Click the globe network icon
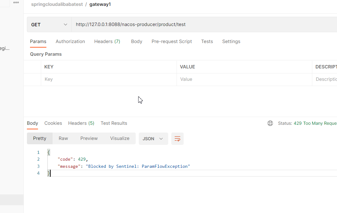The height and width of the screenshot is (213, 337). (x=270, y=123)
